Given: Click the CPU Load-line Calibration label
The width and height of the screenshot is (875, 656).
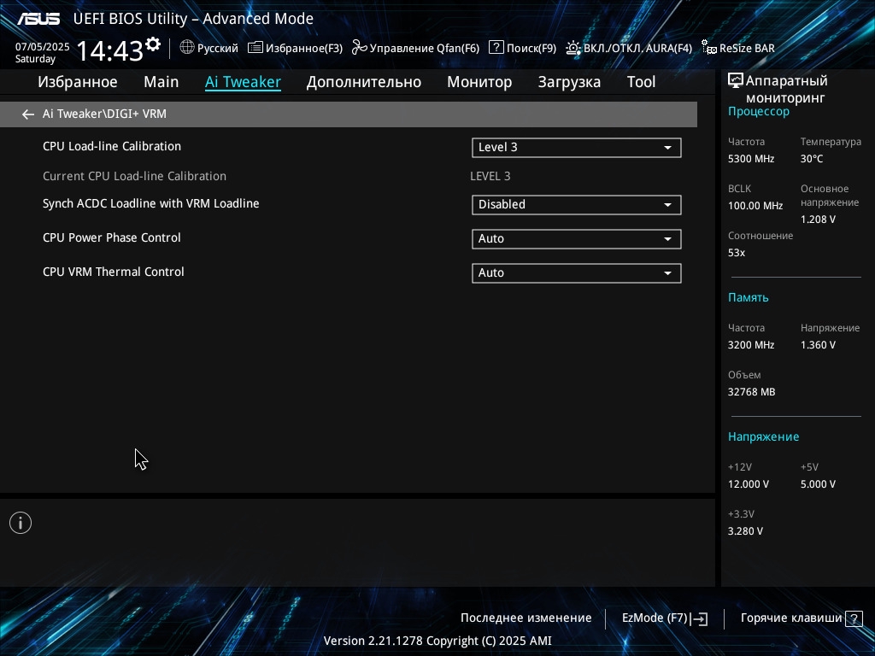Looking at the screenshot, I should coord(112,146).
